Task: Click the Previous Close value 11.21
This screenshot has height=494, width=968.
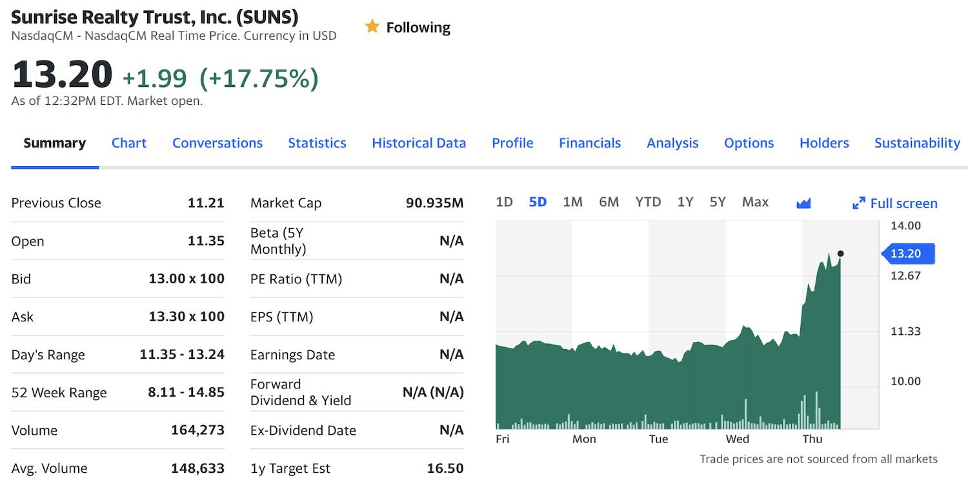Action: pos(206,203)
